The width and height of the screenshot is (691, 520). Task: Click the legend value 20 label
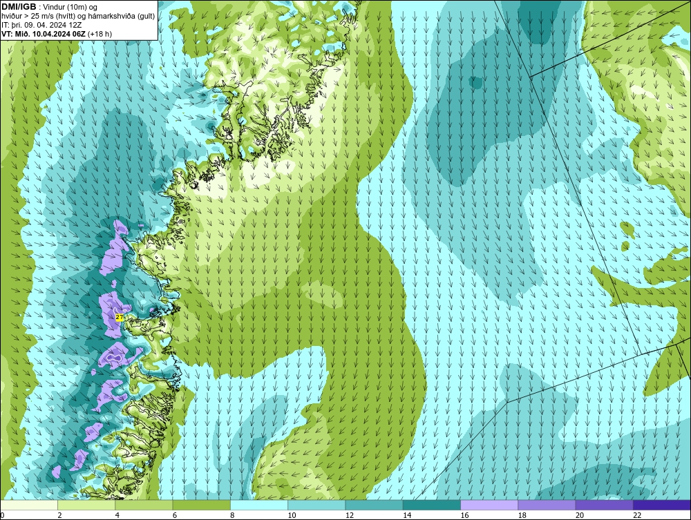pos(580,516)
